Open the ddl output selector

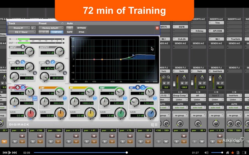[198, 95]
